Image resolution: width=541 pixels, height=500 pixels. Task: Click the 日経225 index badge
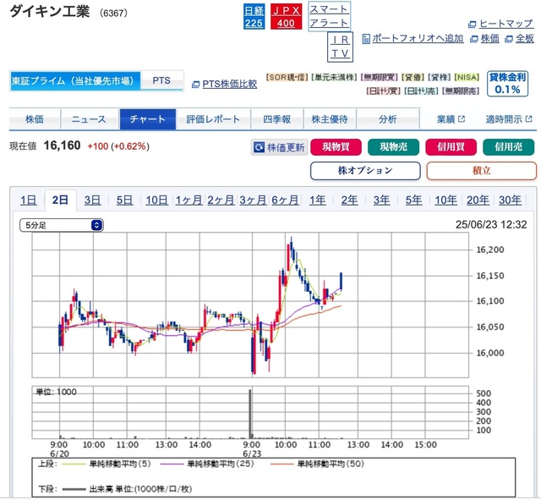254,17
